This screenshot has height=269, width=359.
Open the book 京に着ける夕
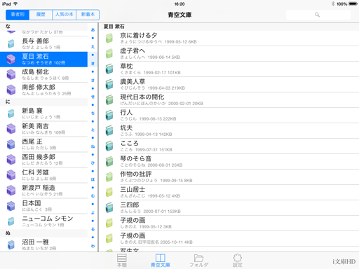point(229,39)
